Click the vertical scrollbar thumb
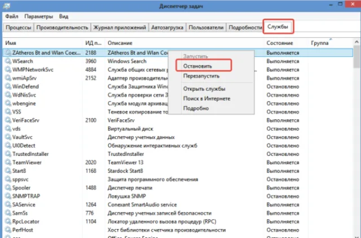Image resolution: width=361 pixels, height=238 pixels. point(356,56)
